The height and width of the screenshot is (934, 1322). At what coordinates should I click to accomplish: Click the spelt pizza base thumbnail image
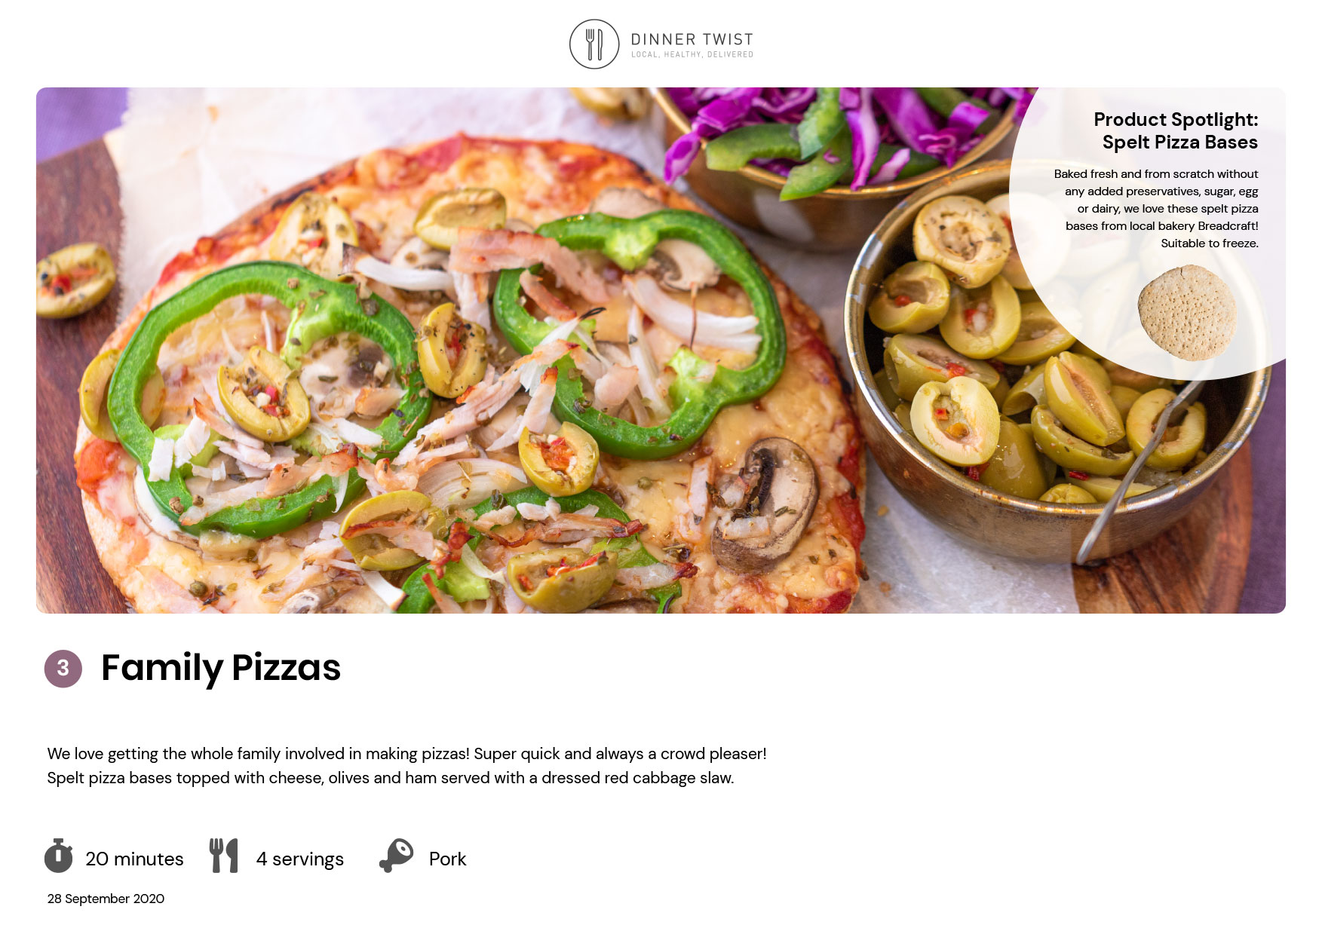point(1187,312)
